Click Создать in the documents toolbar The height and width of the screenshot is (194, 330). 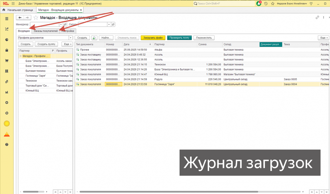tap(82, 38)
